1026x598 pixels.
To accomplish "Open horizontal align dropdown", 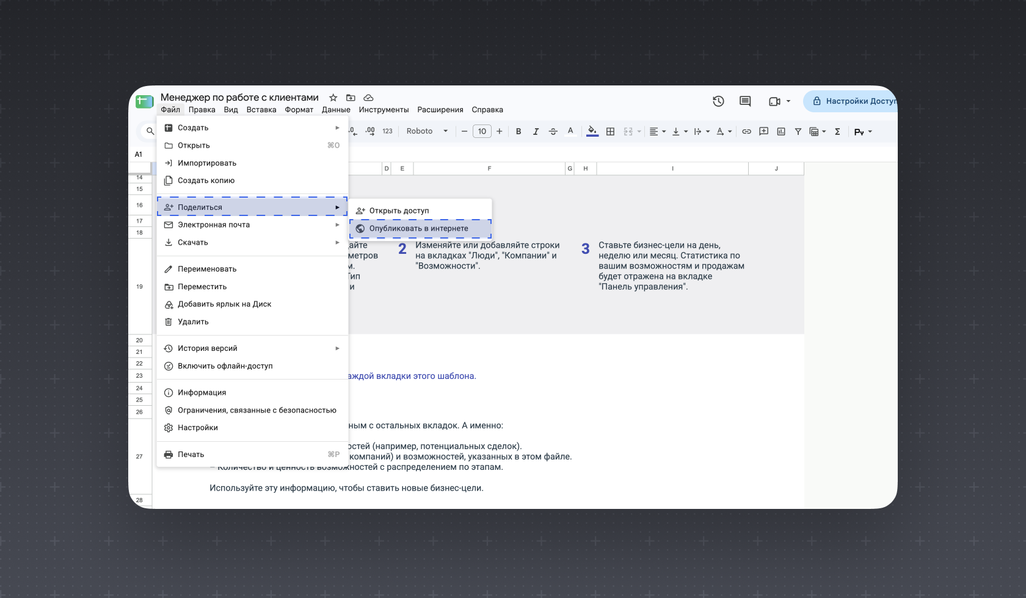I will [657, 131].
